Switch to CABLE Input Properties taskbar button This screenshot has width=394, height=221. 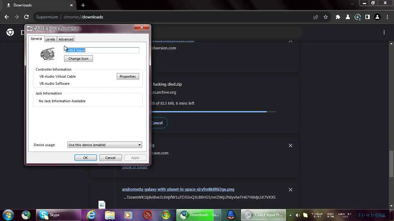pyautogui.click(x=263, y=215)
